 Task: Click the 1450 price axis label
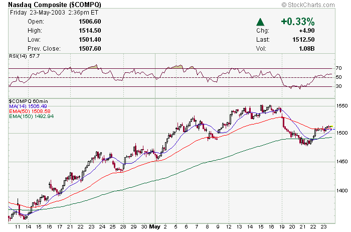point(342,162)
